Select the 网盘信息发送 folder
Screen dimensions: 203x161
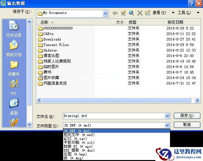pos(52,83)
